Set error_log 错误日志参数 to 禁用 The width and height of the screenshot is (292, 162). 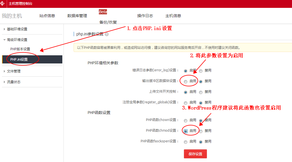tap(201, 71)
